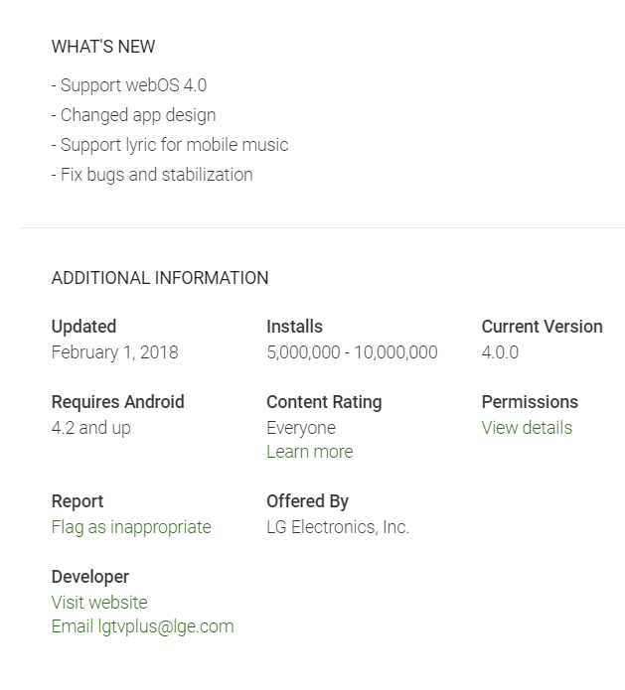Click the Support webOS 4.0 line
Viewport: 625px width, 690px height.
(x=129, y=85)
